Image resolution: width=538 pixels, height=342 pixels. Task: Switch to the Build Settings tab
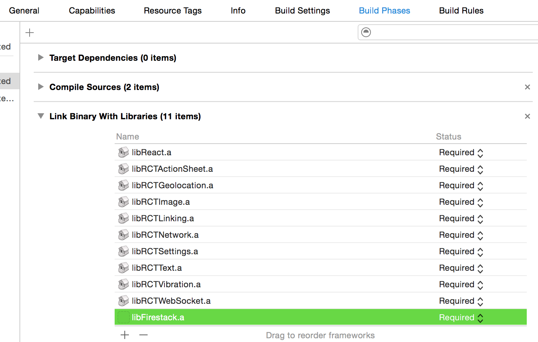(302, 10)
